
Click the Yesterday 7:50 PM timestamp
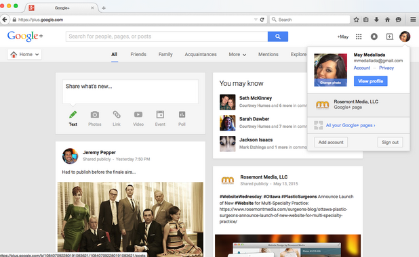(x=133, y=159)
